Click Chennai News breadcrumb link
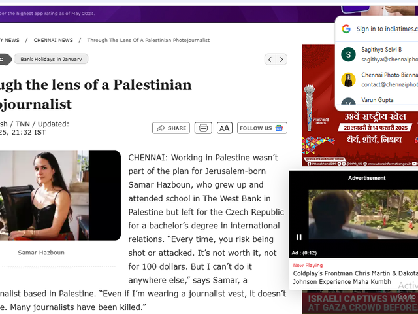The width and height of the screenshot is (418, 314). pos(54,40)
